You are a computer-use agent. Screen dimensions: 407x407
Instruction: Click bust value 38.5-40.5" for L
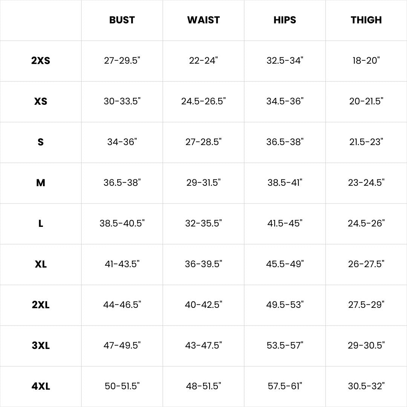122,223
